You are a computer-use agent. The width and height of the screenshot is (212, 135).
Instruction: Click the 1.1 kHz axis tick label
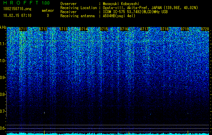pos(3,44)
